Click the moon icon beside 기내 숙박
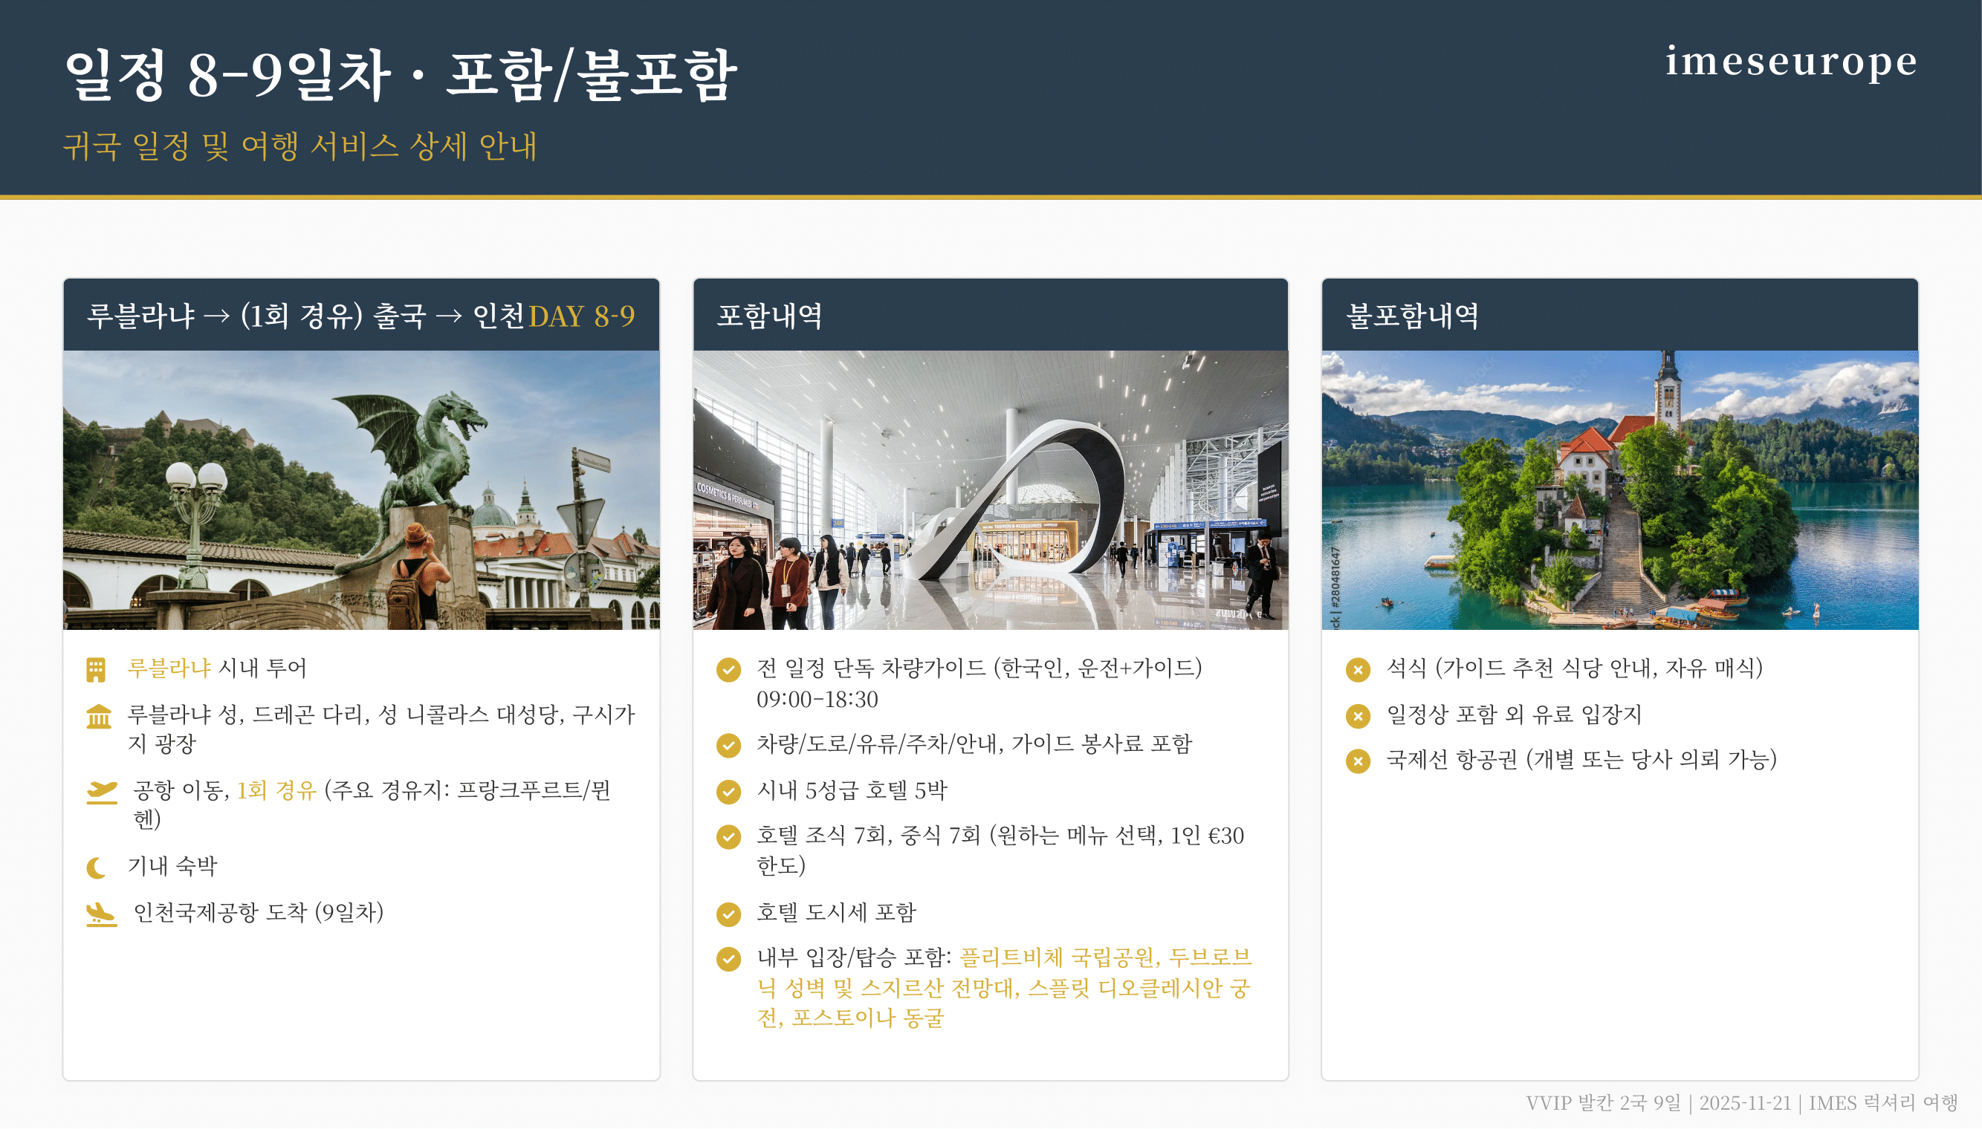 pos(96,868)
